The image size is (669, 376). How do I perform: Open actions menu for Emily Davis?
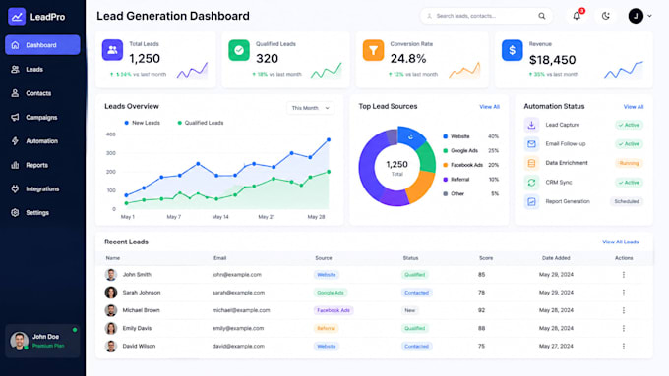click(x=624, y=328)
